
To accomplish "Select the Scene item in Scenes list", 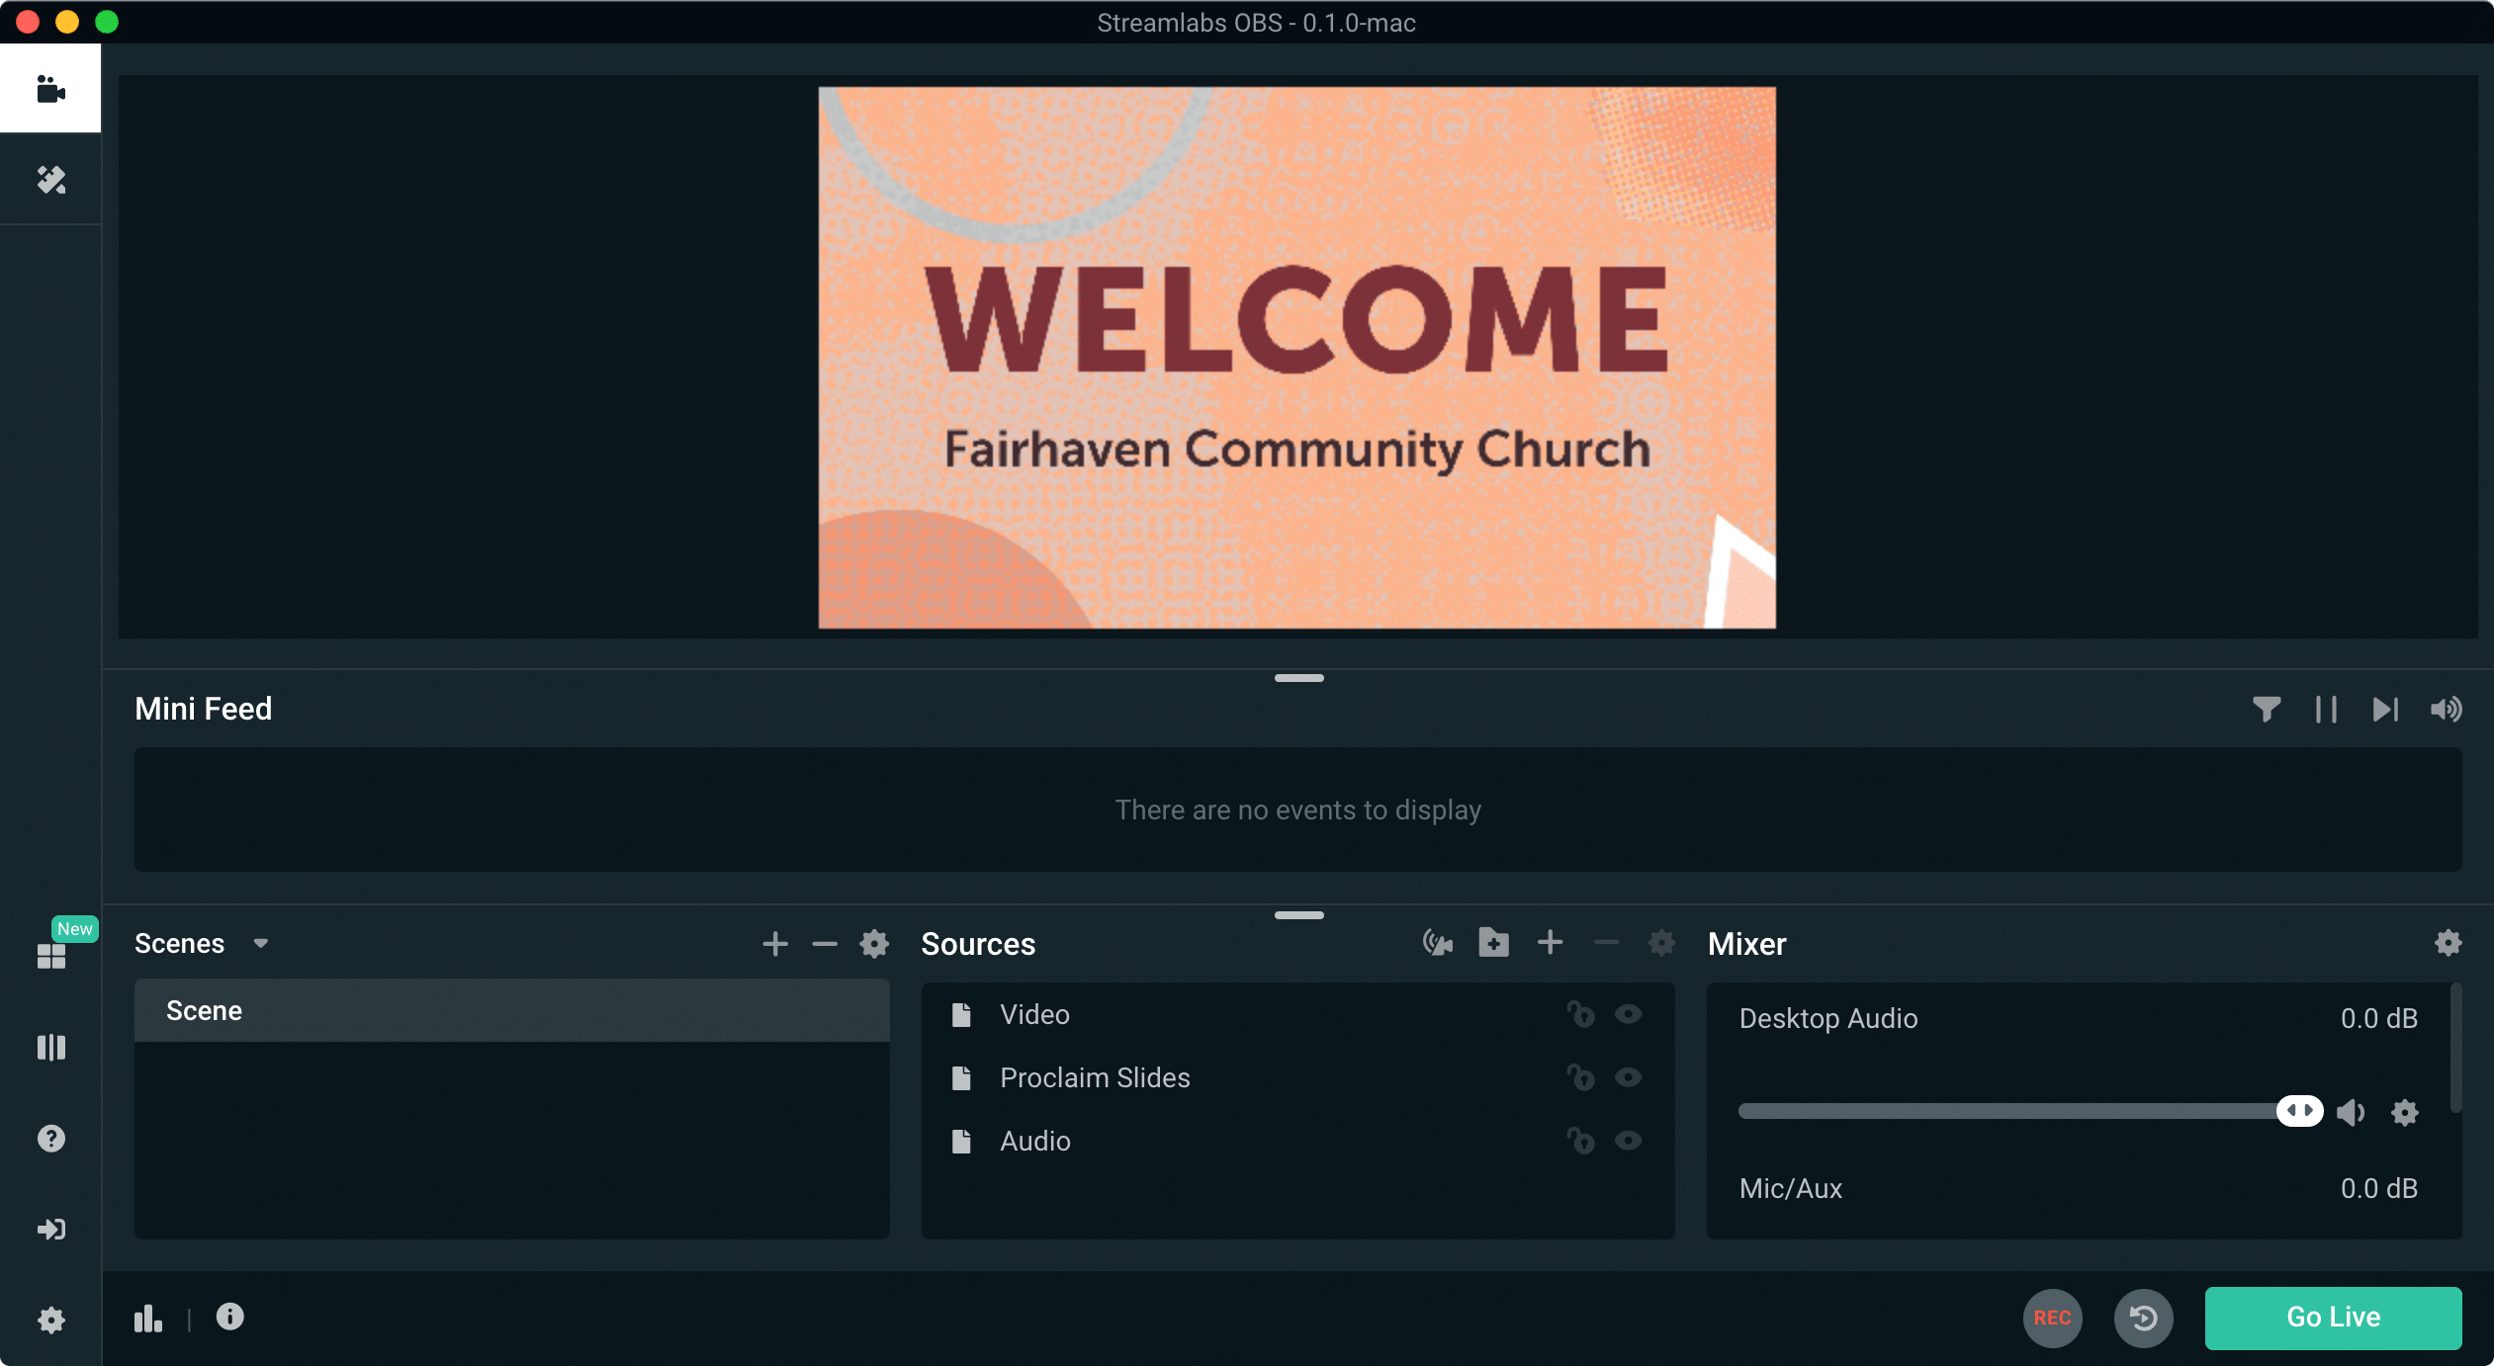I will pyautogui.click(x=512, y=1010).
